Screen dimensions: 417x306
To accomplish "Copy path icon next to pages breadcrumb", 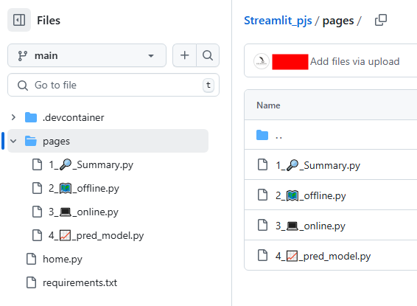I will click(381, 20).
